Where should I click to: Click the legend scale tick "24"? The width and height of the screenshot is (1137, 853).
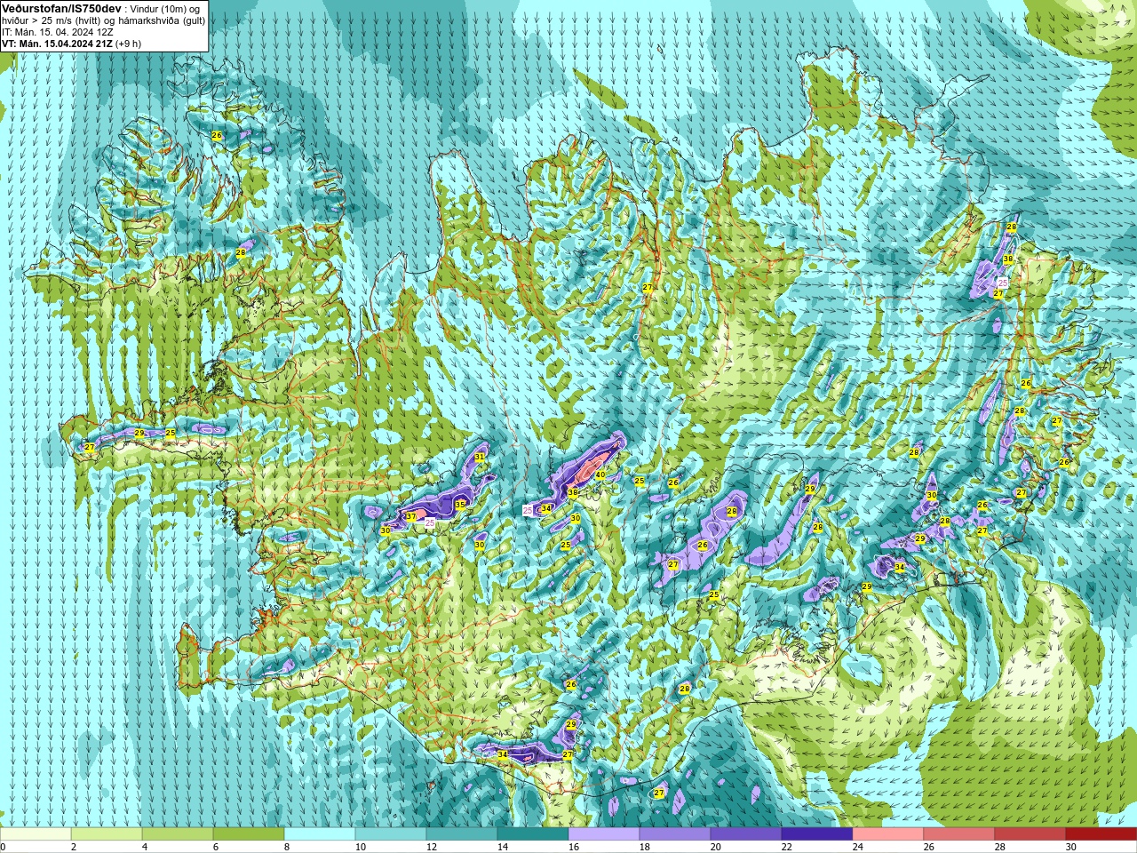tap(858, 847)
